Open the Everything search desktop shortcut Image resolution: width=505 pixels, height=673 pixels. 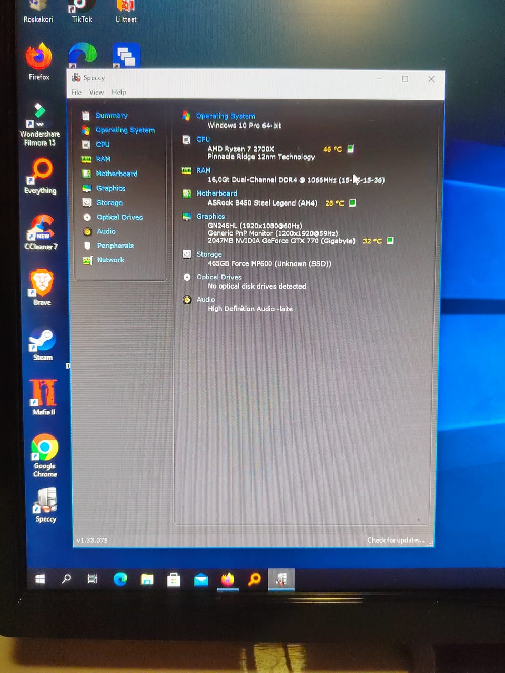coord(41,177)
